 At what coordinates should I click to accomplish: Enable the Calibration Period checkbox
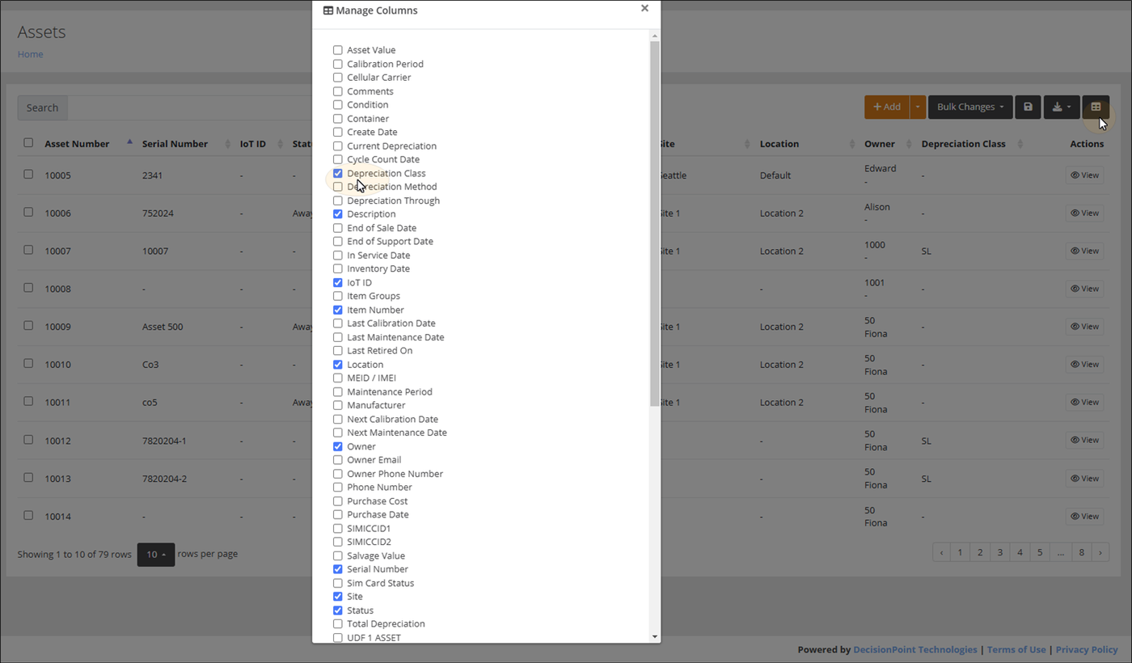pyautogui.click(x=338, y=64)
